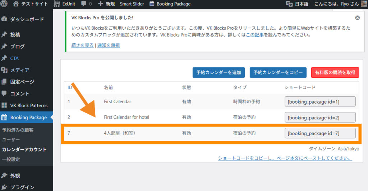Select the booking_package id=7 shortcode field
Viewport: 368px width, 191px height.
[x=320, y=133]
